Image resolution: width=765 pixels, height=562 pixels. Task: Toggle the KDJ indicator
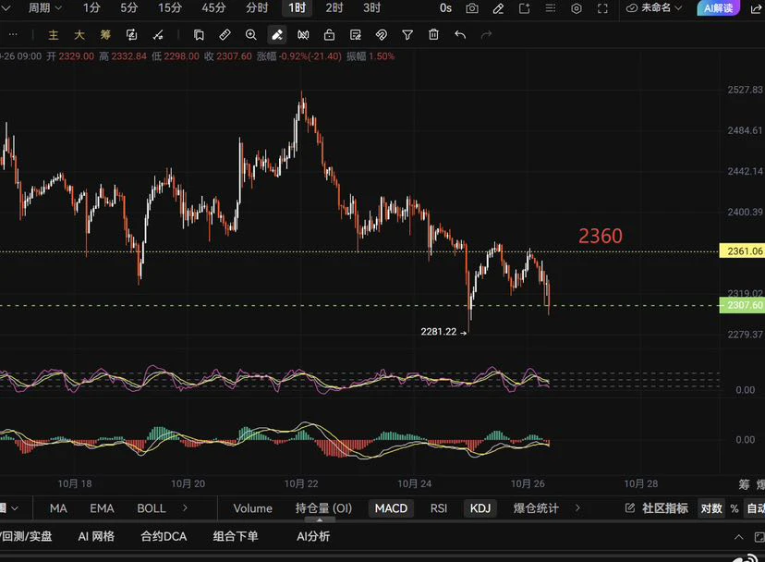pos(480,508)
